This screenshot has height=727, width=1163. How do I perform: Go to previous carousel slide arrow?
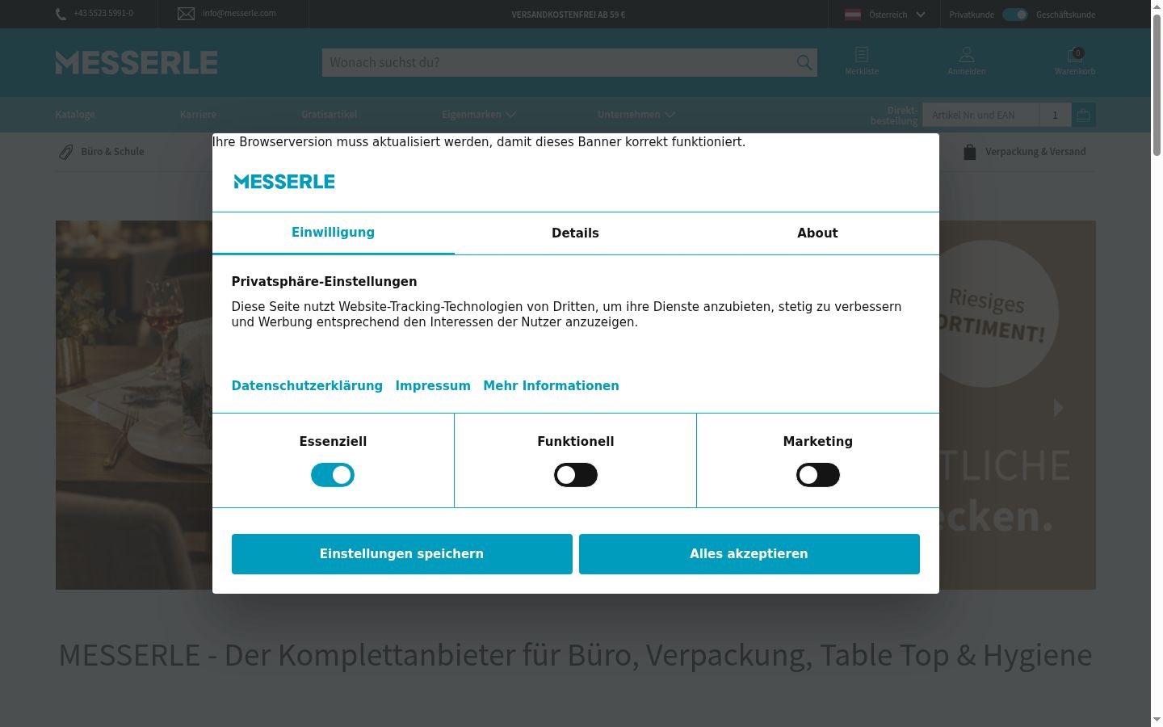pyautogui.click(x=94, y=408)
